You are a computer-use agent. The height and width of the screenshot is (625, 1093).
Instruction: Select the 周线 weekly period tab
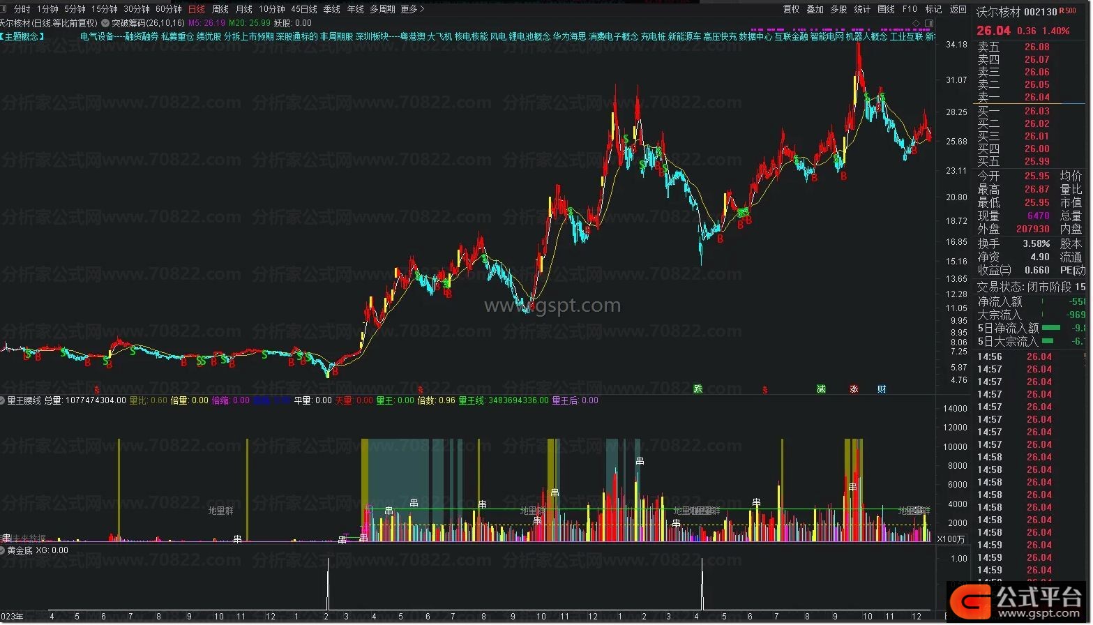point(220,9)
